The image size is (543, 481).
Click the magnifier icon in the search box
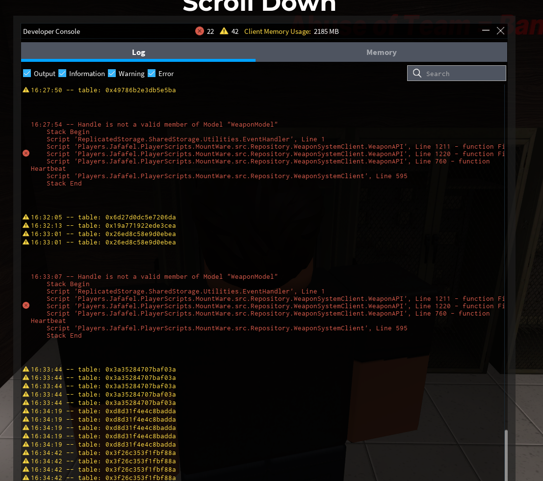click(417, 73)
